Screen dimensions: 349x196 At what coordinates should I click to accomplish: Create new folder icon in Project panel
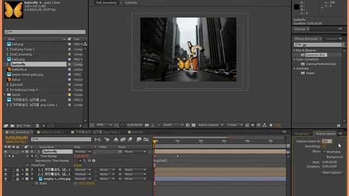click(x=12, y=126)
